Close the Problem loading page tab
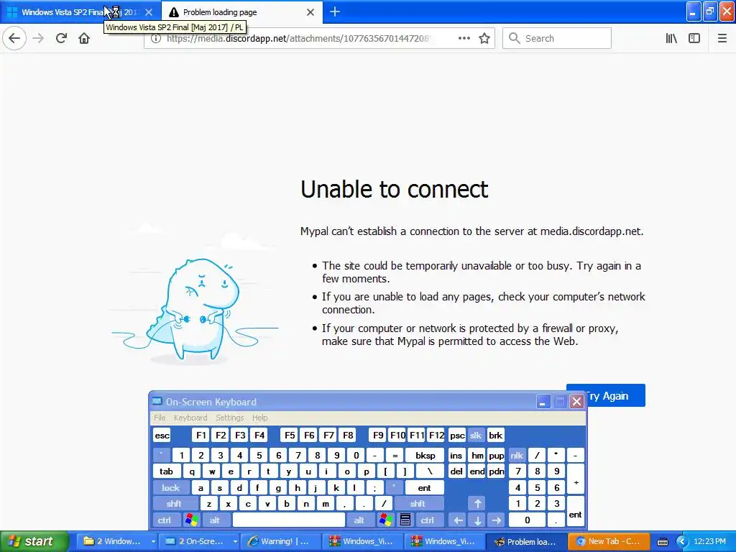 click(x=310, y=12)
